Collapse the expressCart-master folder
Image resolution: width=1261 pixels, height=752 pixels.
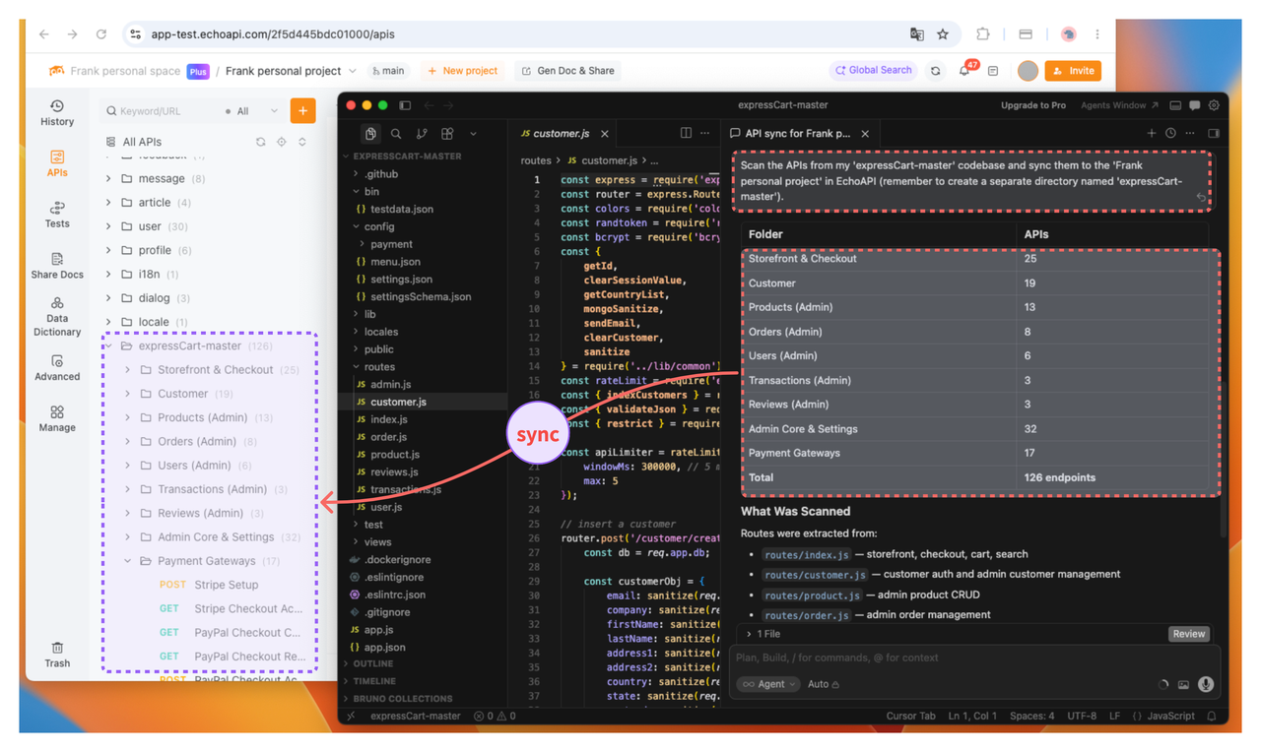(108, 346)
